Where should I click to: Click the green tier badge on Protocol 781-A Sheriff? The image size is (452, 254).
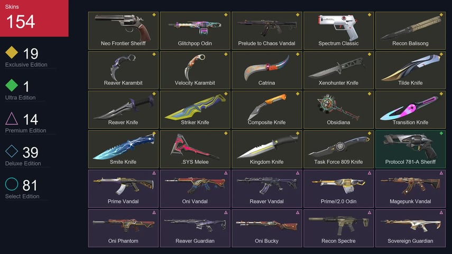click(441, 133)
